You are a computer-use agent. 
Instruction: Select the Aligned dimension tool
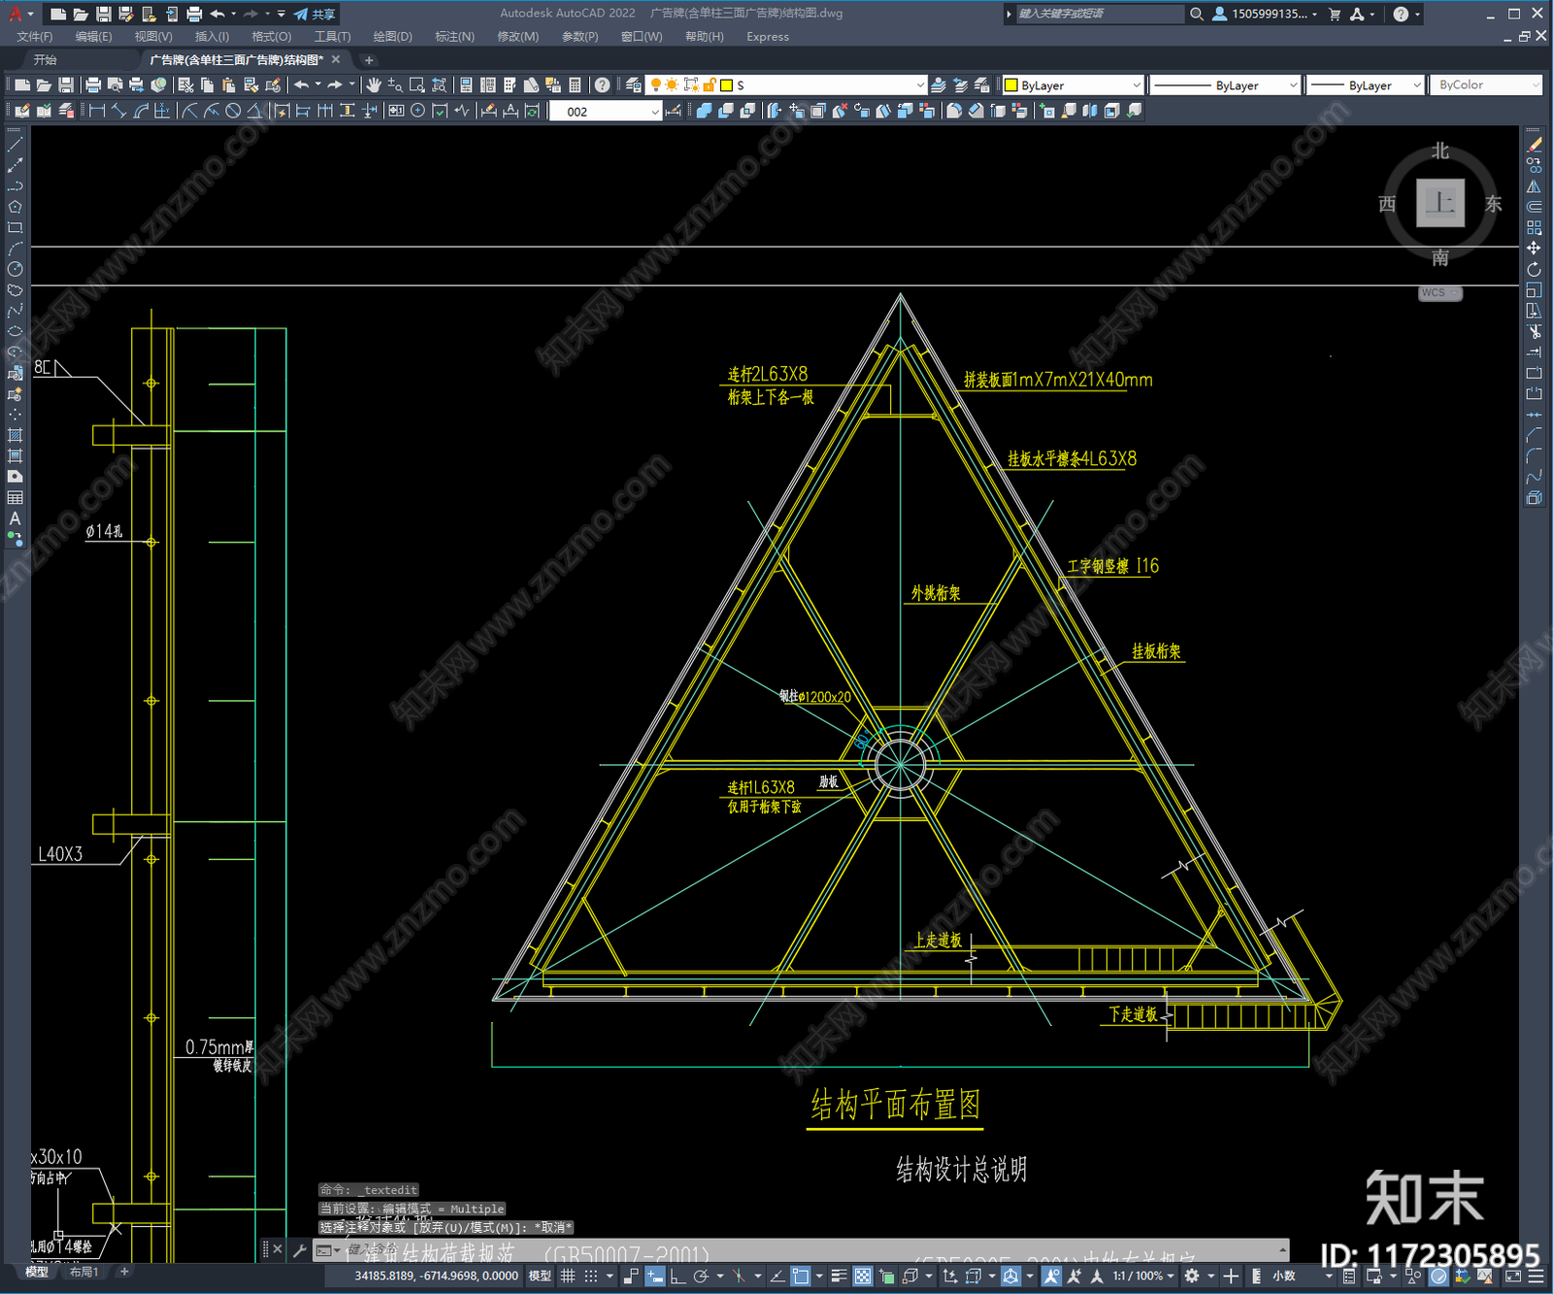pos(118,111)
